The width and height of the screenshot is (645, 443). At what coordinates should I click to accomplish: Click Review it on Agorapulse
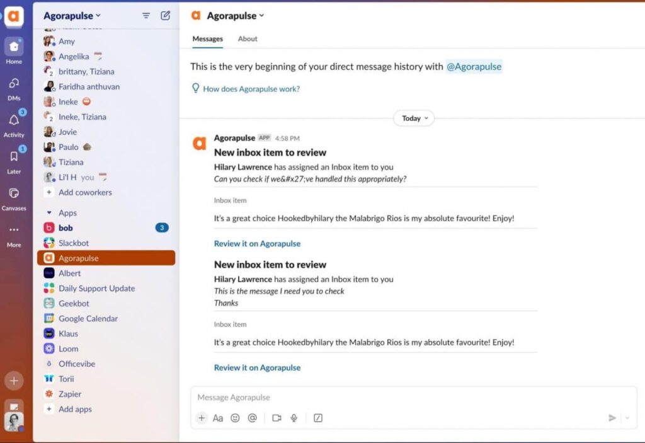[x=257, y=243]
